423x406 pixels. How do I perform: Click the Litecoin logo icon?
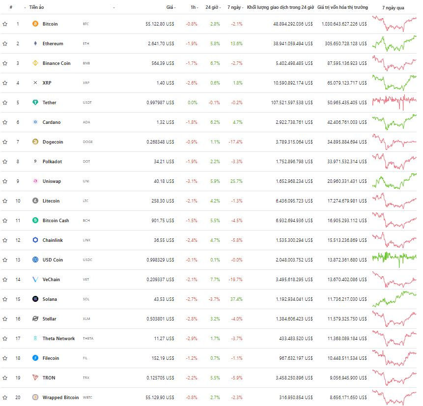35,201
